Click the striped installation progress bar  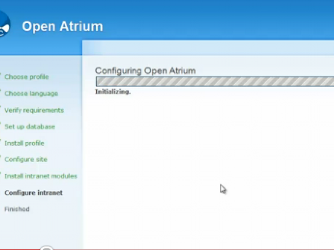(215, 81)
